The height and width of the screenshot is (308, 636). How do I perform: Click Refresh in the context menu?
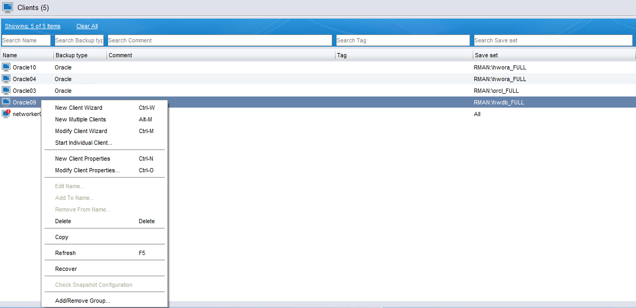click(x=65, y=253)
